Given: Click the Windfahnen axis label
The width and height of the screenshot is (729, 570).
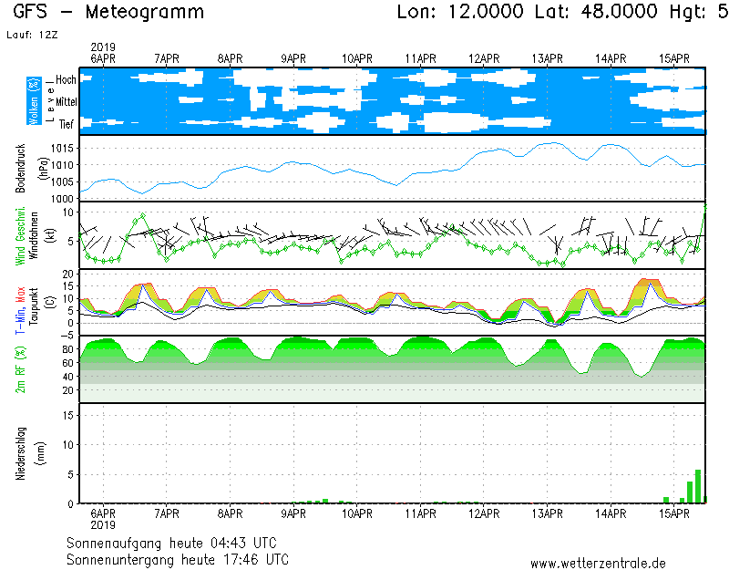Looking at the screenshot, I should coord(34,235).
